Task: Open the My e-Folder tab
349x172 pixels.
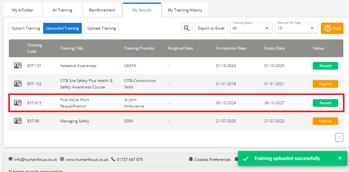Action: click(23, 10)
